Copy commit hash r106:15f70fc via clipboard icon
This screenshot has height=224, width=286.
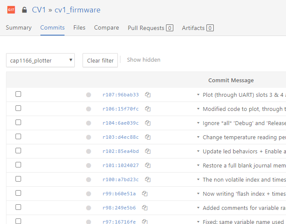point(148,109)
